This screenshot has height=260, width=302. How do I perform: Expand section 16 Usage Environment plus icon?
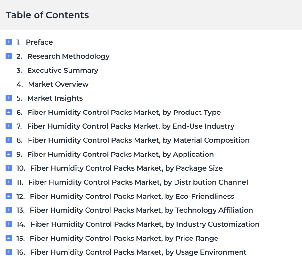tap(9, 252)
